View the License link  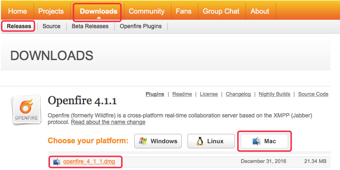209,94
